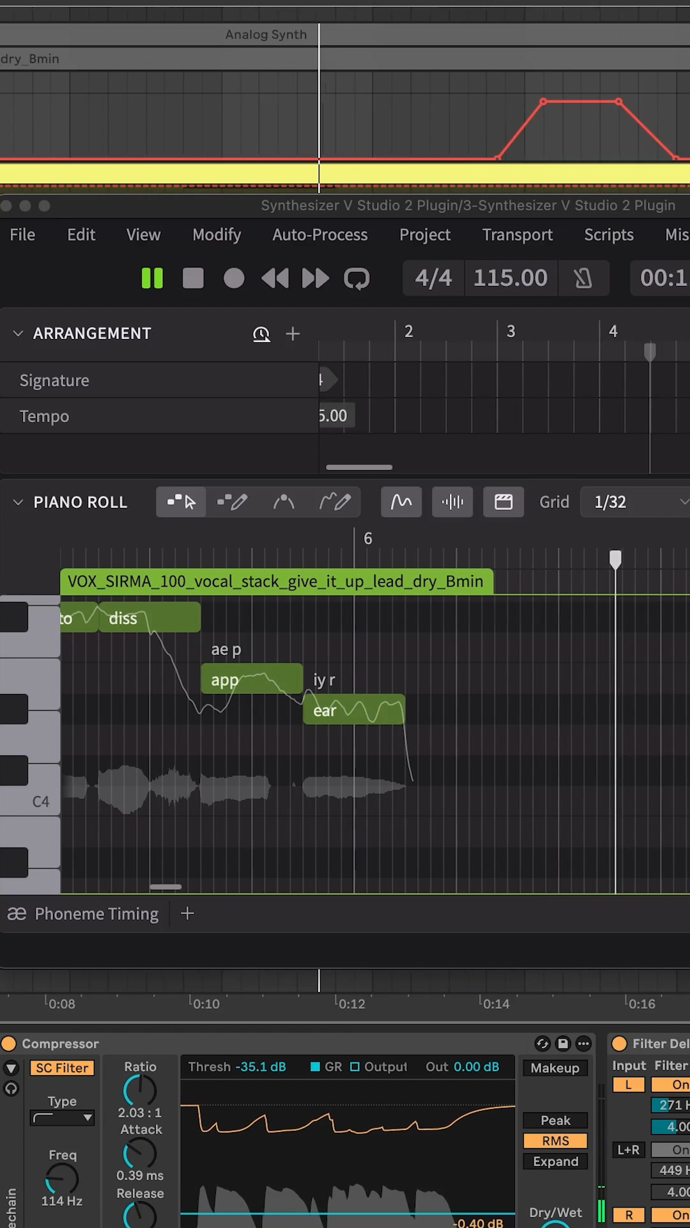Open the Grid 1/32 dropdown
Screen dimensions: 690x1228
[x=635, y=502]
